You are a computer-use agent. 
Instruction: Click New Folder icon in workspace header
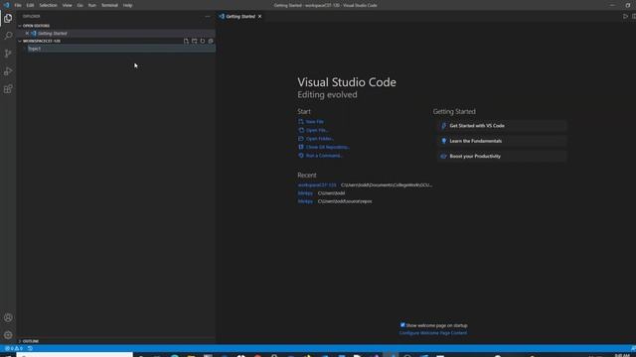195,41
